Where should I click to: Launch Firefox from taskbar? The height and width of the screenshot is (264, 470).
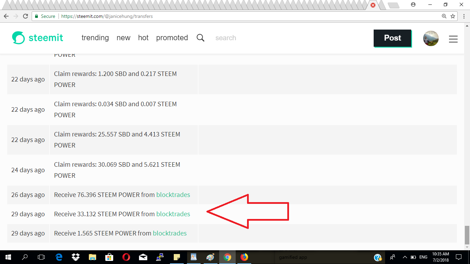pyautogui.click(x=244, y=257)
